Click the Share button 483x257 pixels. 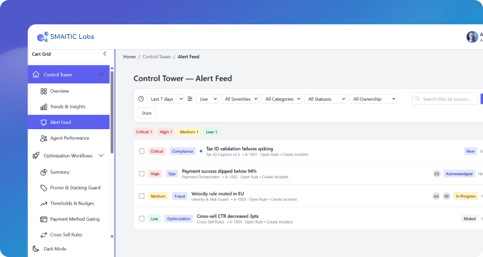(147, 113)
